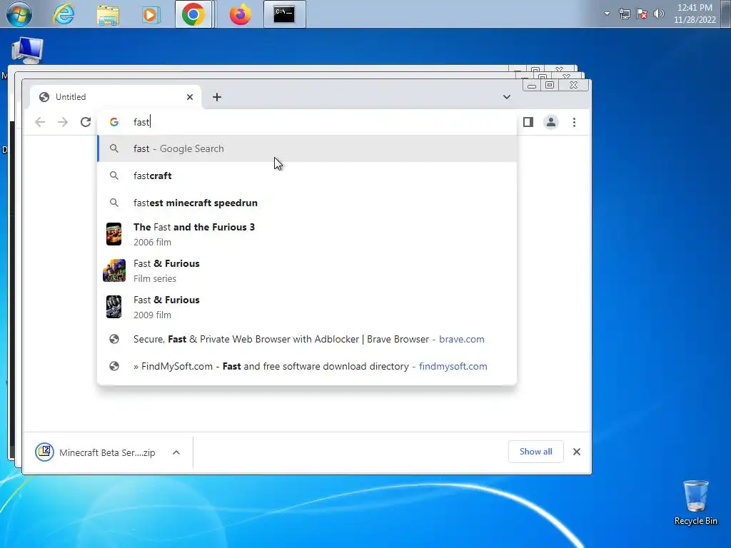This screenshot has height=548, width=731.
Task: Open the Action Center flag icon
Action: (x=642, y=14)
